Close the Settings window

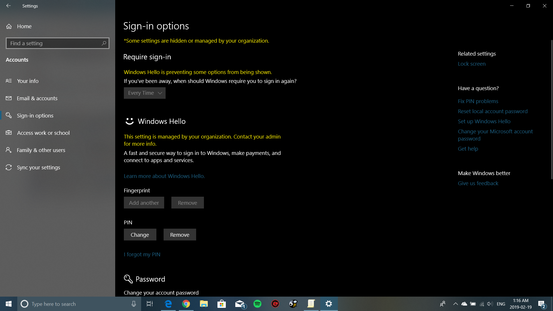click(545, 6)
